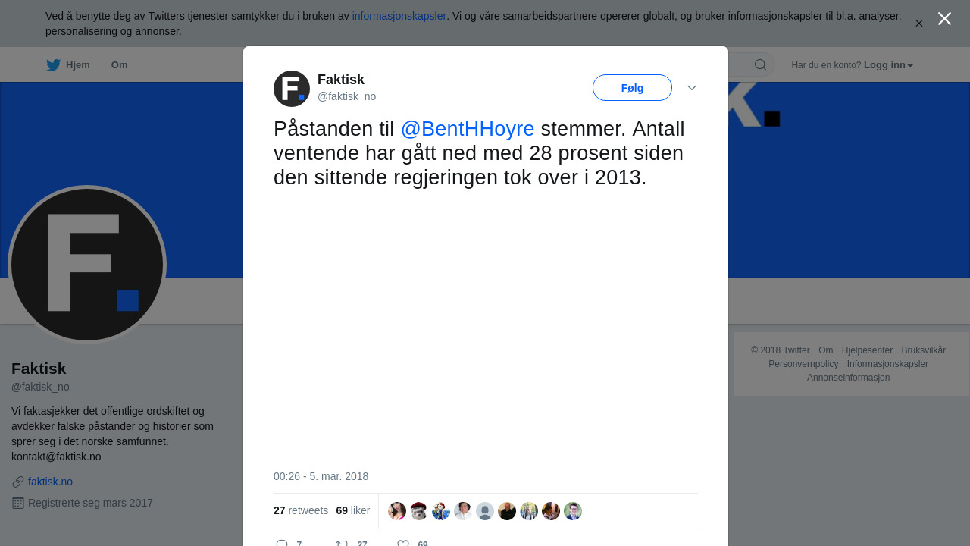Image resolution: width=970 pixels, height=546 pixels.
Task: Open the informasjonskapsler link in the banner
Action: point(399,16)
